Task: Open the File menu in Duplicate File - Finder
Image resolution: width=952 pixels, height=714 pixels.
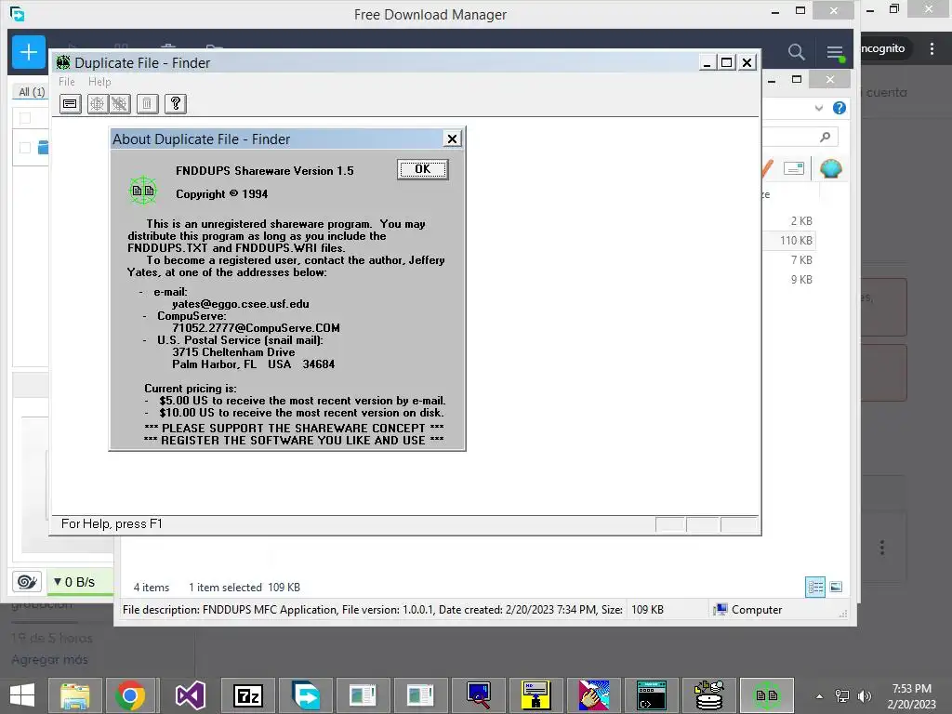Action: click(67, 82)
